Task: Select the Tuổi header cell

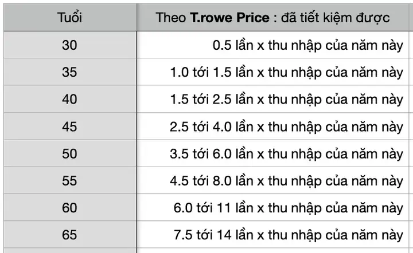Action: pyautogui.click(x=70, y=17)
